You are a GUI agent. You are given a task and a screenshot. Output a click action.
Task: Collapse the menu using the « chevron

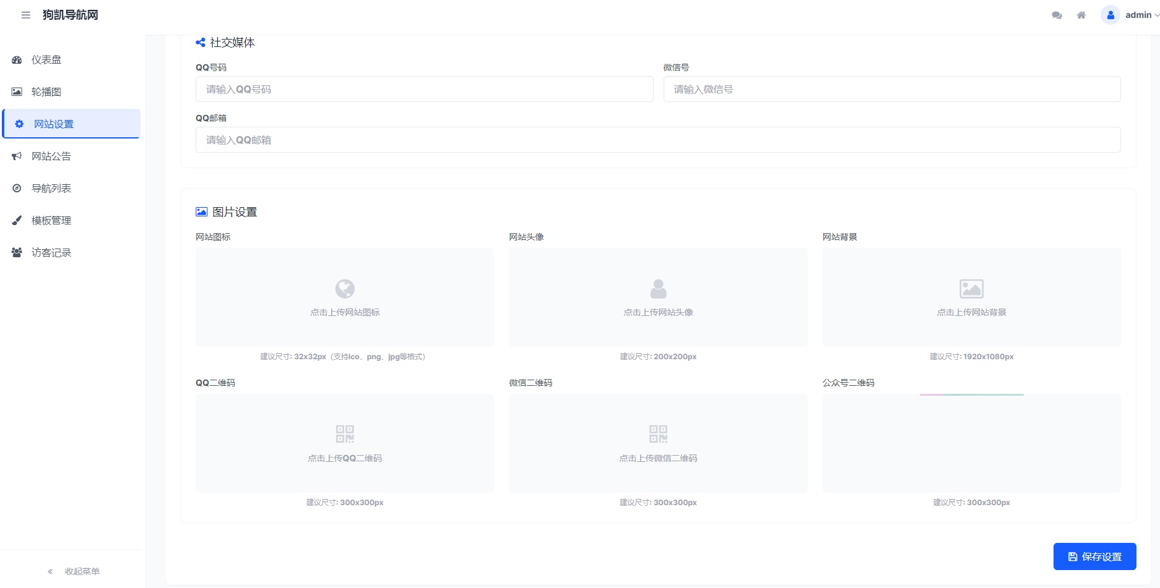click(x=50, y=571)
